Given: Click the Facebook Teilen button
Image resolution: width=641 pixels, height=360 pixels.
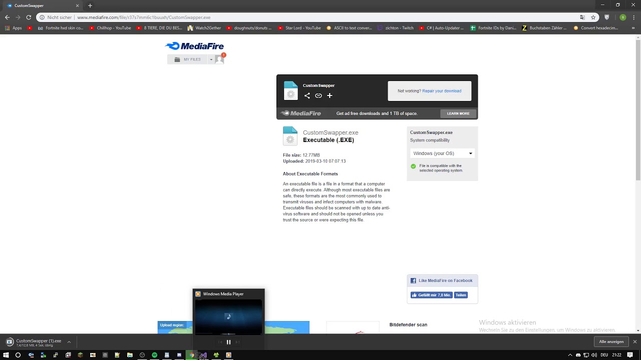Looking at the screenshot, I should (x=461, y=295).
